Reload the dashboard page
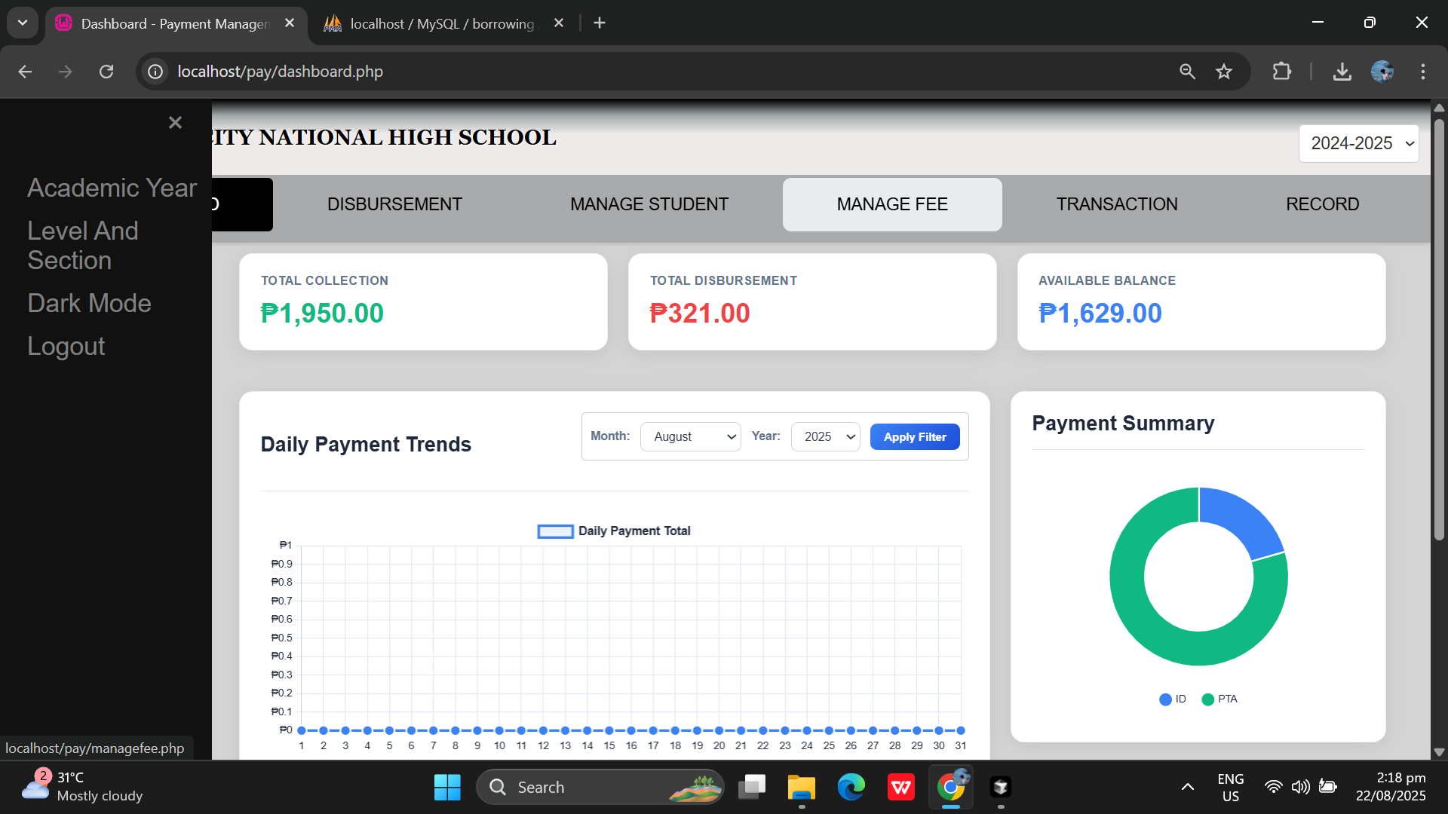 106,72
